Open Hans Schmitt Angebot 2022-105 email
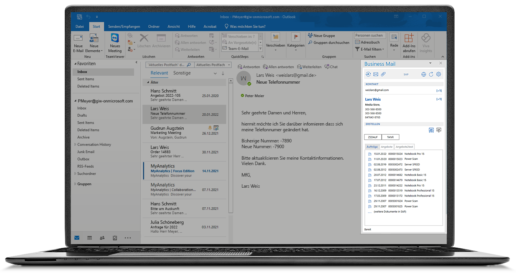This screenshot has height=276, width=516. [184, 96]
